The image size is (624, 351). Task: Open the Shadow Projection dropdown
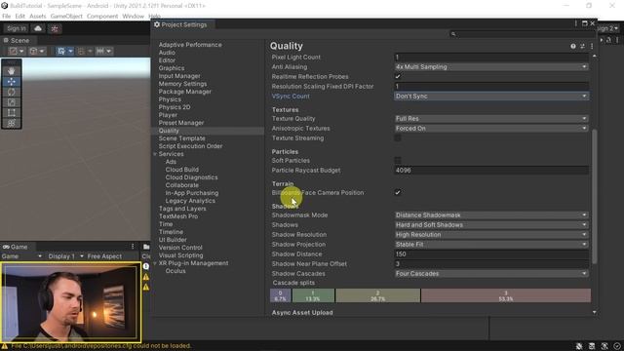491,245
